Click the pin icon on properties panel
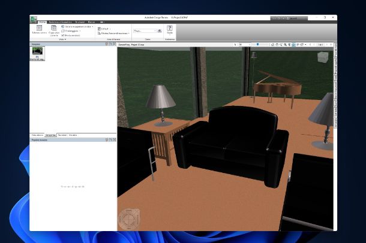Image resolution: width=366 pixels, height=243 pixels. [110, 140]
